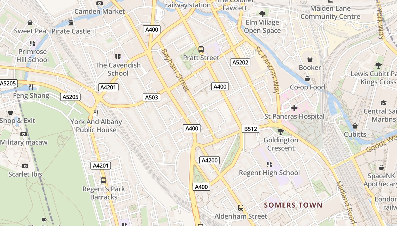This screenshot has height=226, width=397.
Task: Open the Regent High School icon
Action: pyautogui.click(x=269, y=164)
